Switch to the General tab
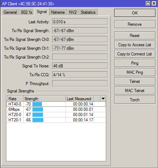Image resolution: width=158 pixels, height=168 pixels. coord(10,12)
